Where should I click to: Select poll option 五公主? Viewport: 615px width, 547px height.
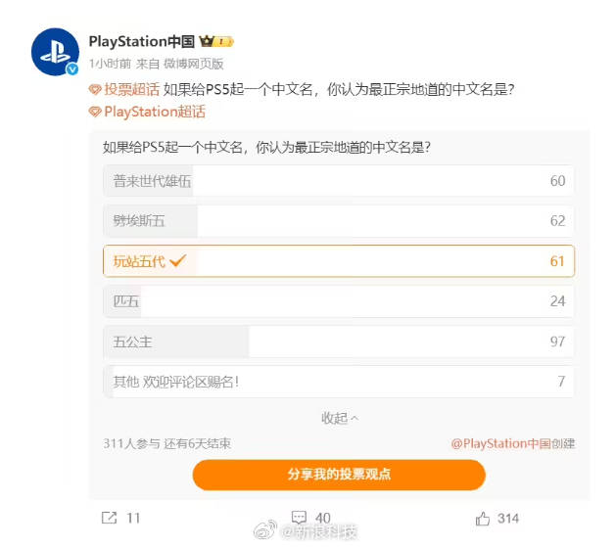(x=339, y=342)
